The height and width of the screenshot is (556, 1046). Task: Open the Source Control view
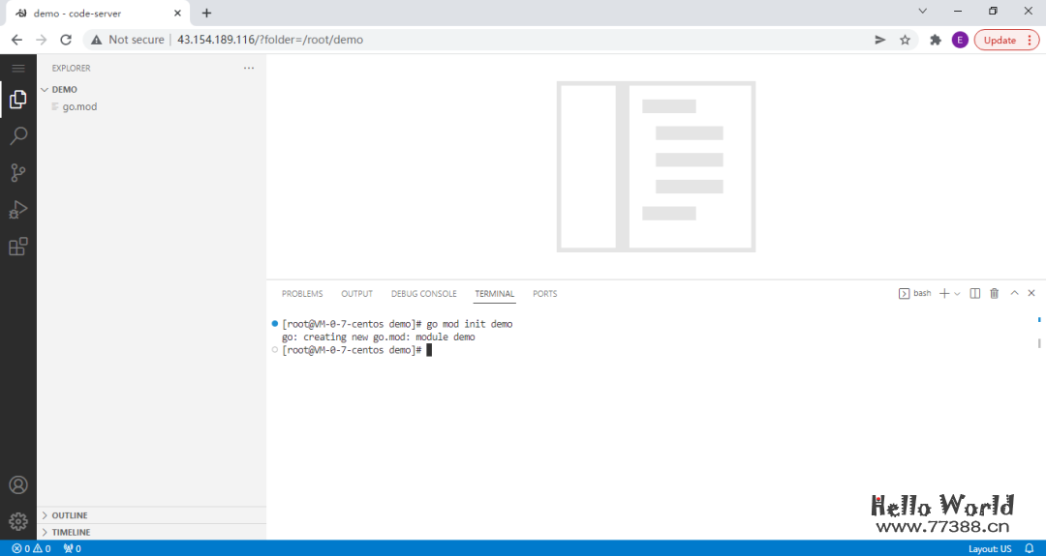(17, 173)
